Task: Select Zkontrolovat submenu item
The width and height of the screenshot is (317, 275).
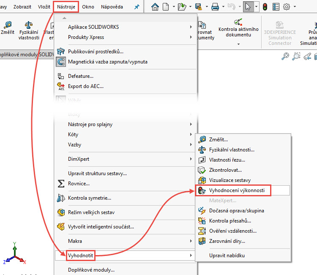Action: tap(243, 170)
